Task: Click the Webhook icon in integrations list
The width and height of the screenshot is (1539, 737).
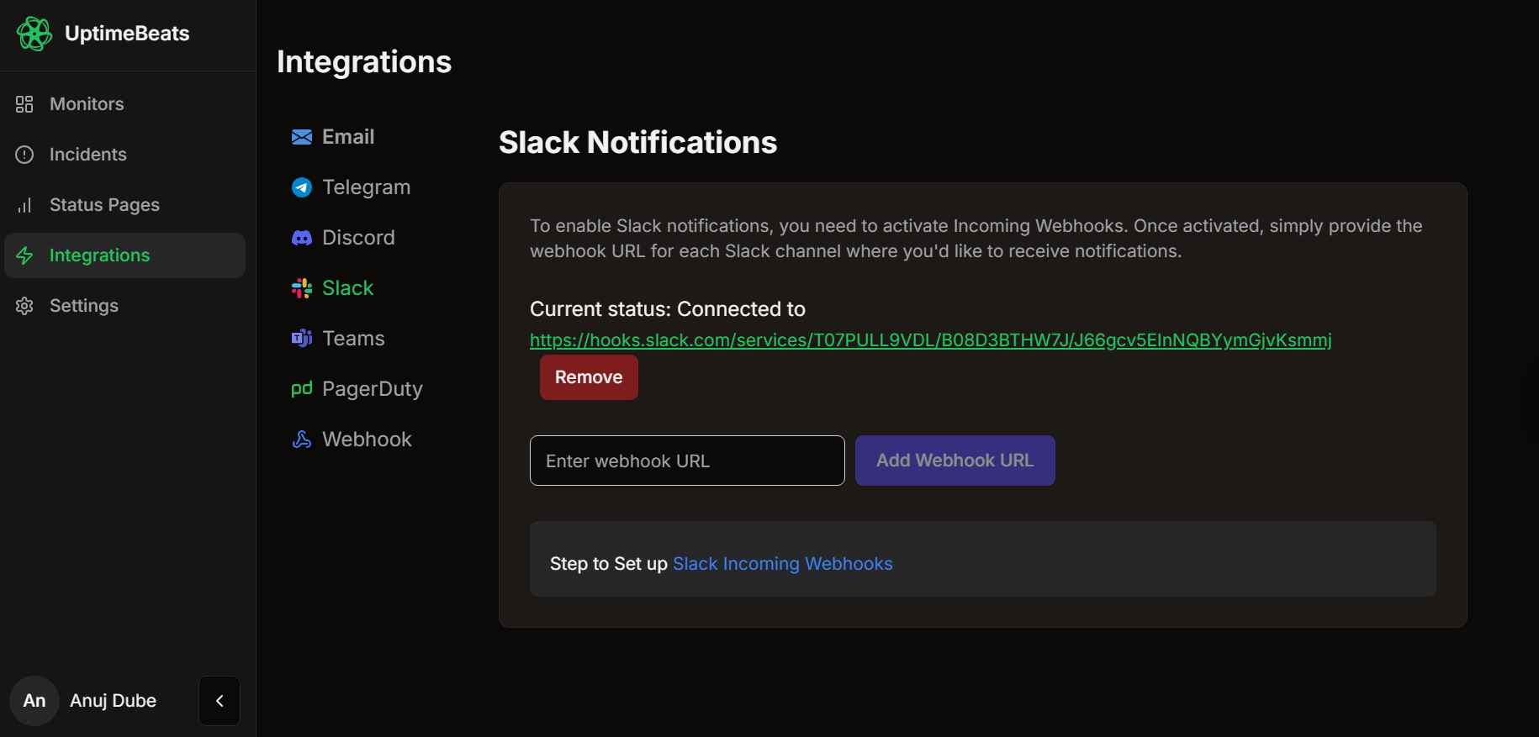Action: tap(302, 440)
